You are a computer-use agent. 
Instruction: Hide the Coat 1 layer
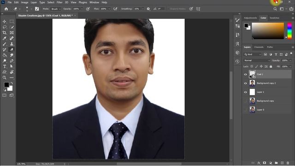(x=245, y=74)
